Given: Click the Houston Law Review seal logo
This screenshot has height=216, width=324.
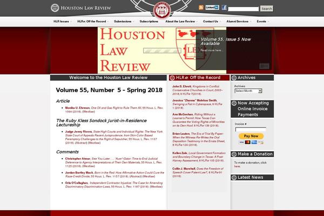Looking at the screenshot, I should [x=55, y=8].
